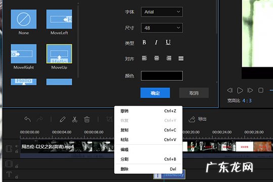Click the trash delete icon in toolbar
This screenshot has height=182, width=273.
tap(87, 119)
